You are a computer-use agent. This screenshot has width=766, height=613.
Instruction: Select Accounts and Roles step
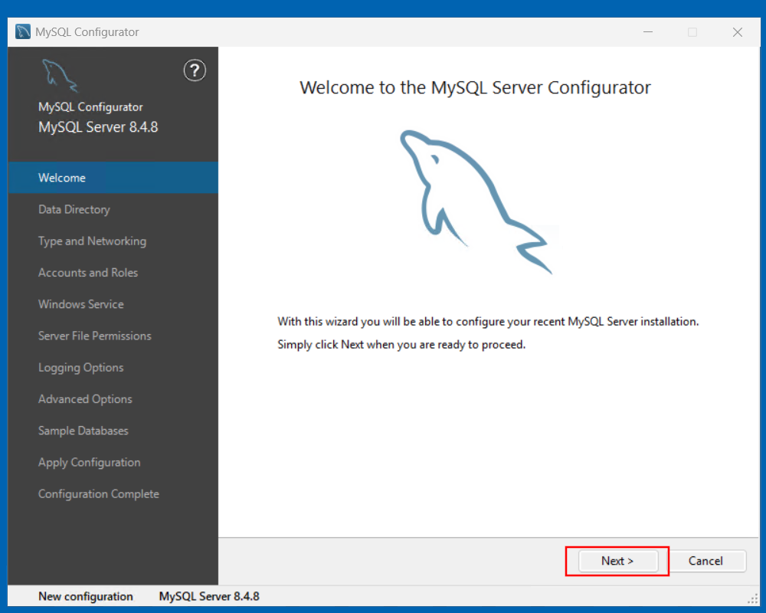tap(113, 272)
